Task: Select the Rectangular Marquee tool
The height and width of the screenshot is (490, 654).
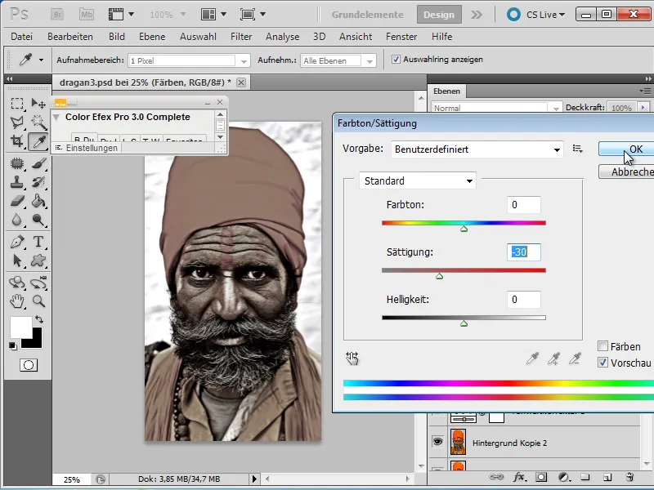Action: (16, 103)
